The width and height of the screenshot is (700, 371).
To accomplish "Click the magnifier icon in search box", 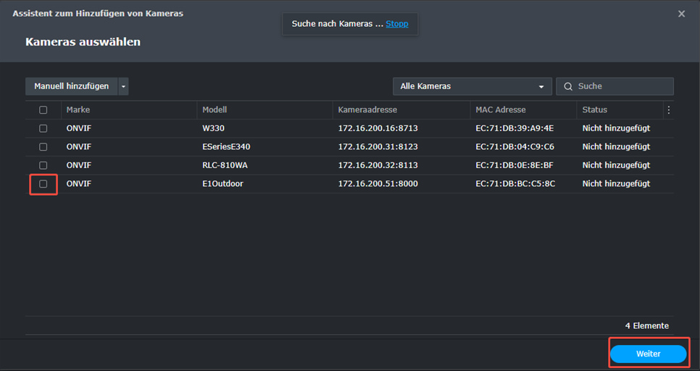I will [x=568, y=87].
